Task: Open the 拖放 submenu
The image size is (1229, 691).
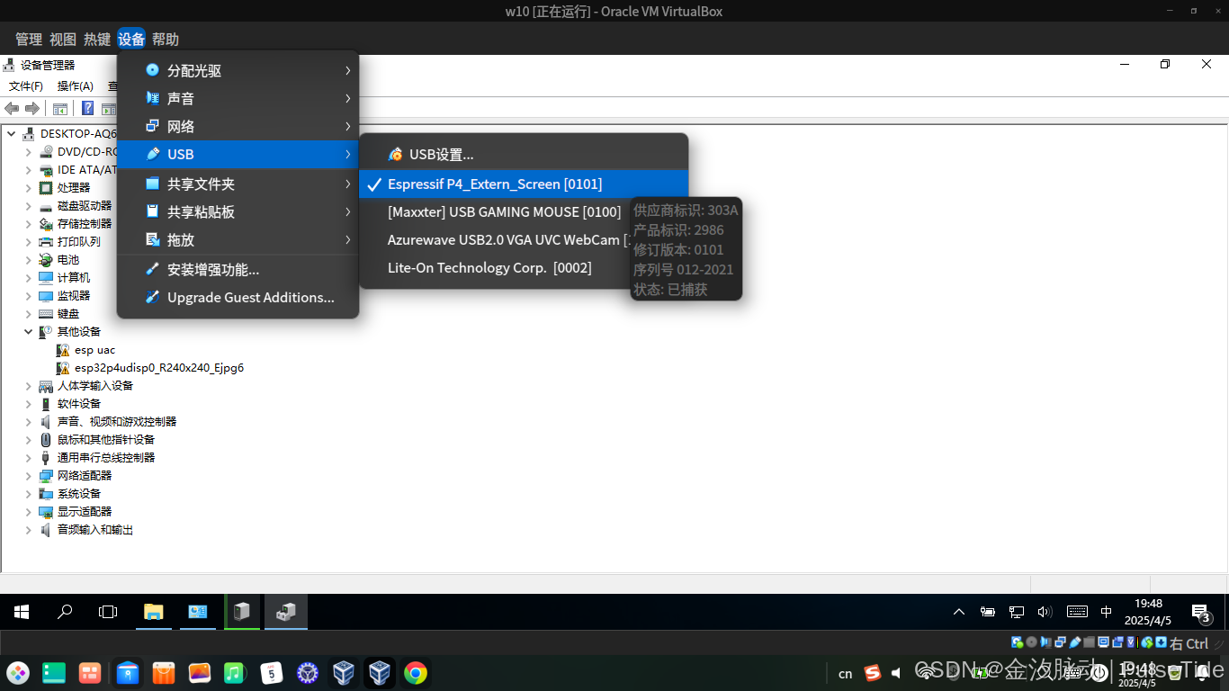Action: click(238, 239)
